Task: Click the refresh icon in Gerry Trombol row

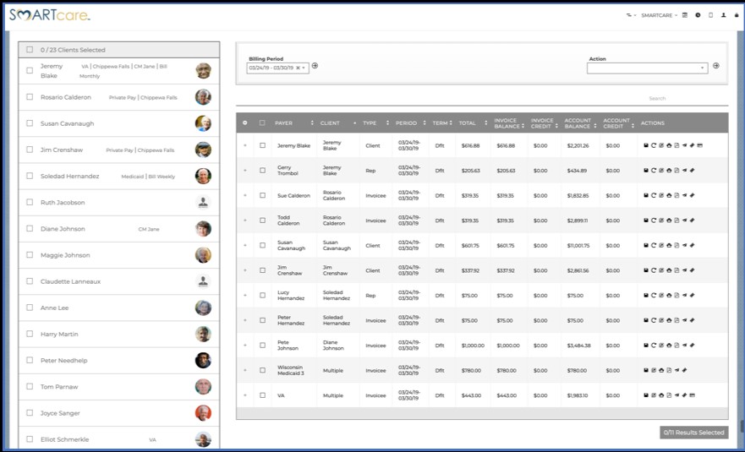Action: pyautogui.click(x=654, y=171)
